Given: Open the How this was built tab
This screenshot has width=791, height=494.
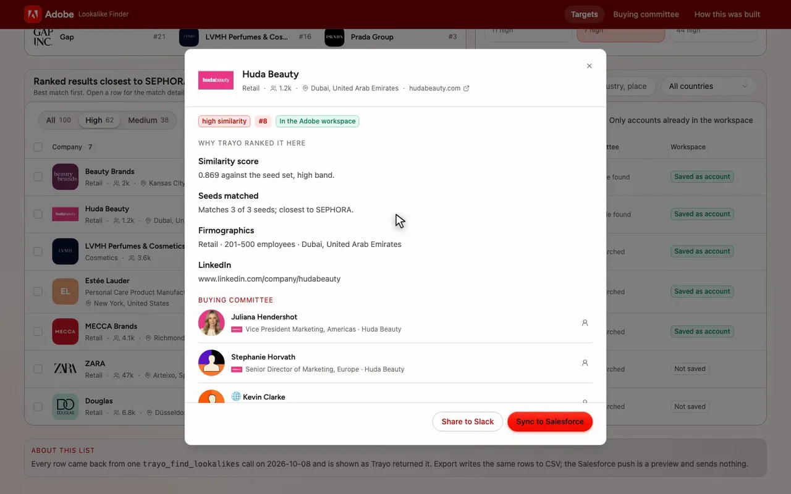Looking at the screenshot, I should coord(727,14).
